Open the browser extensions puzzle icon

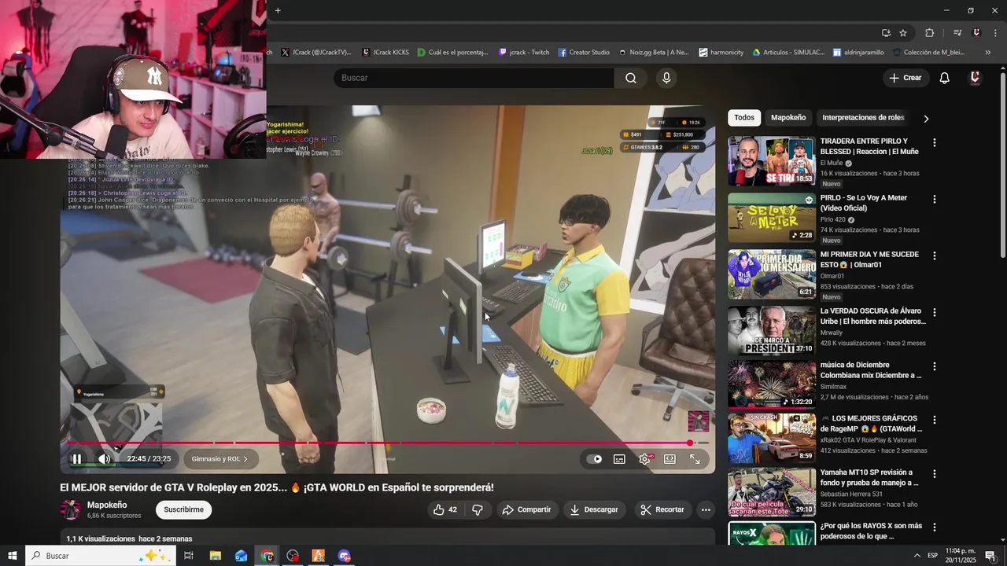pos(930,33)
